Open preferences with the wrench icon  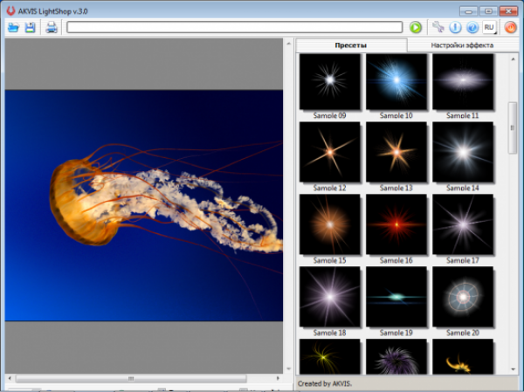(438, 28)
